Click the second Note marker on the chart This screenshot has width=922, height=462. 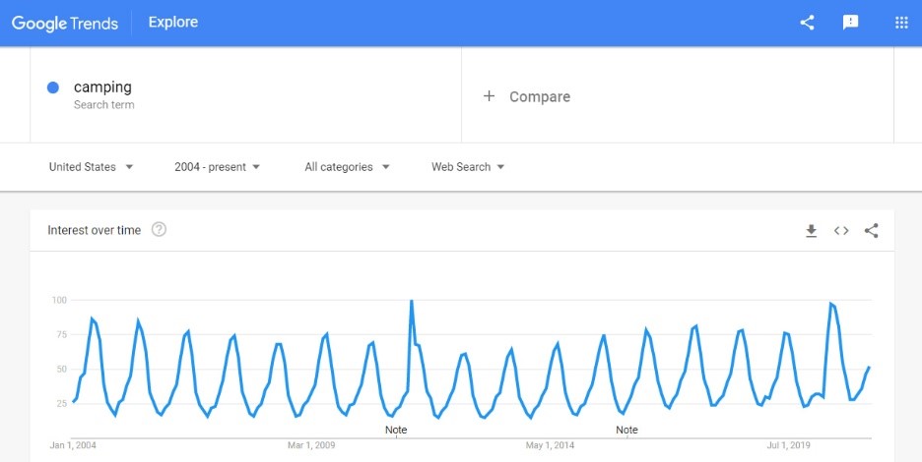pyautogui.click(x=626, y=430)
